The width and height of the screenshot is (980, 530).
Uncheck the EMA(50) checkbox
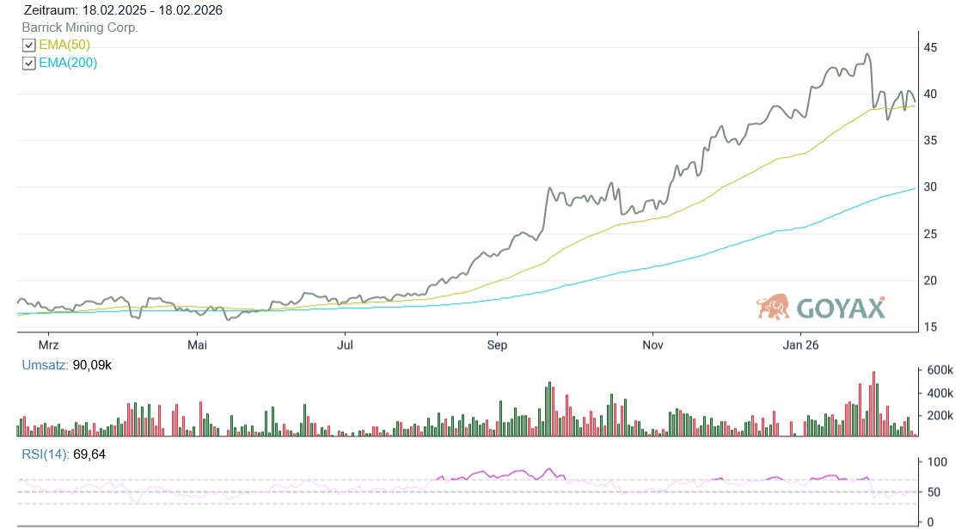click(28, 46)
